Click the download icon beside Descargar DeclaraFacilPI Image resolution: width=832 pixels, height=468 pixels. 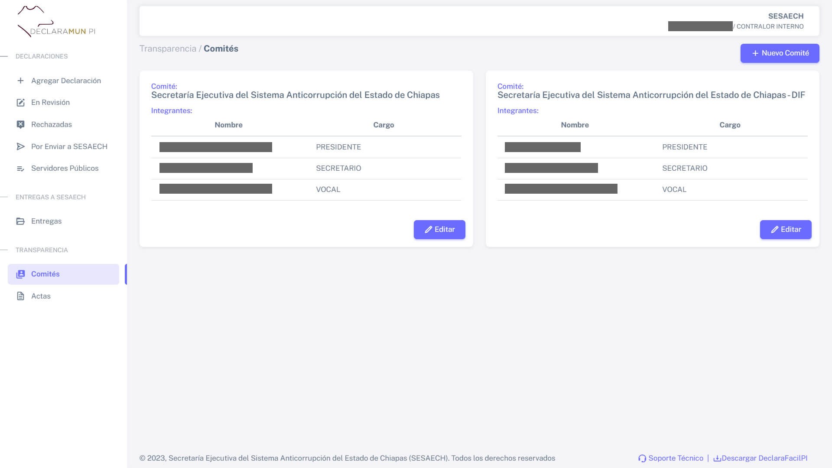coord(717,458)
